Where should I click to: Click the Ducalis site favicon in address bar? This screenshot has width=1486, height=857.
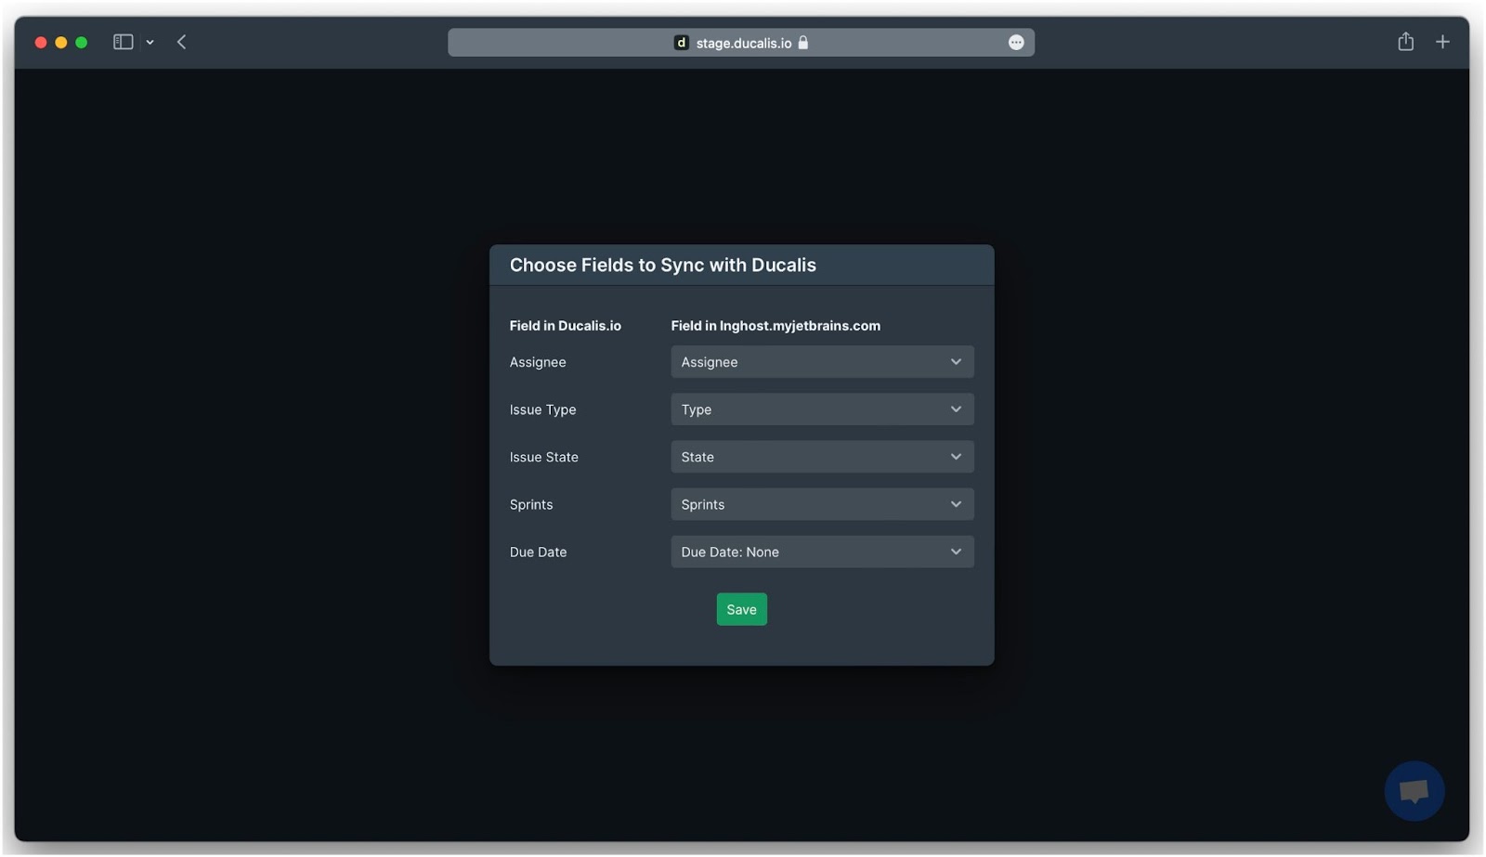pos(681,43)
